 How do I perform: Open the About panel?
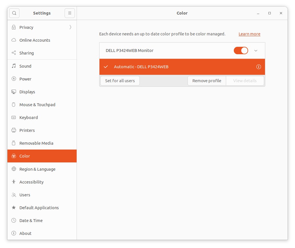tap(42, 233)
